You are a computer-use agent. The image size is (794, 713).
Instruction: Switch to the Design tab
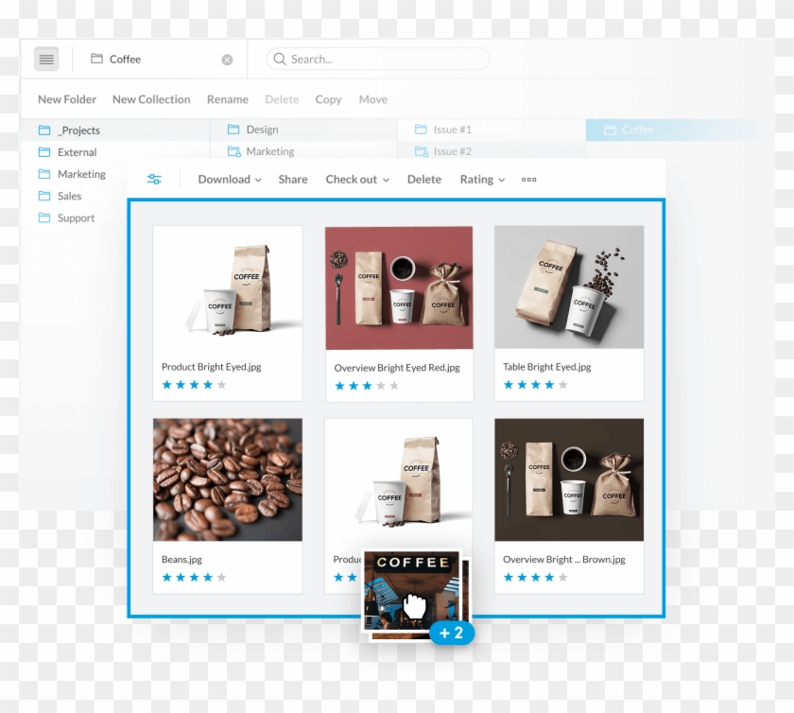262,130
